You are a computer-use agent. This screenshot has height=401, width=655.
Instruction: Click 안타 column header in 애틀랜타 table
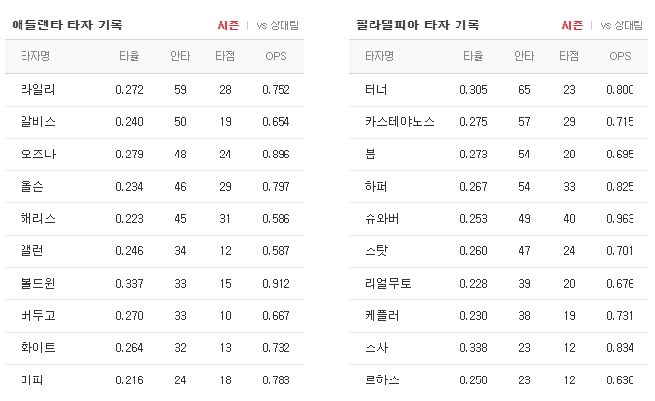(180, 56)
